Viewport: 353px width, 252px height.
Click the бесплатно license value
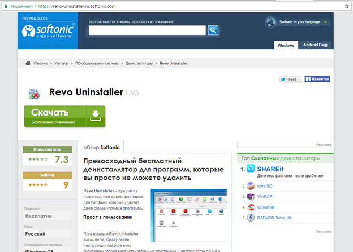(38, 216)
